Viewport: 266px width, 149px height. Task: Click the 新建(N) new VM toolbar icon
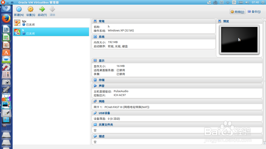19,11
